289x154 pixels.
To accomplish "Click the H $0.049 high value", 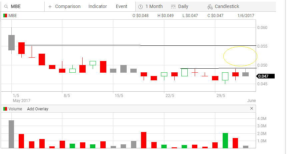I will tap(166, 16).
